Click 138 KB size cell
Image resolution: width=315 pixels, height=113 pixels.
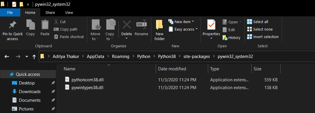pos(271,88)
